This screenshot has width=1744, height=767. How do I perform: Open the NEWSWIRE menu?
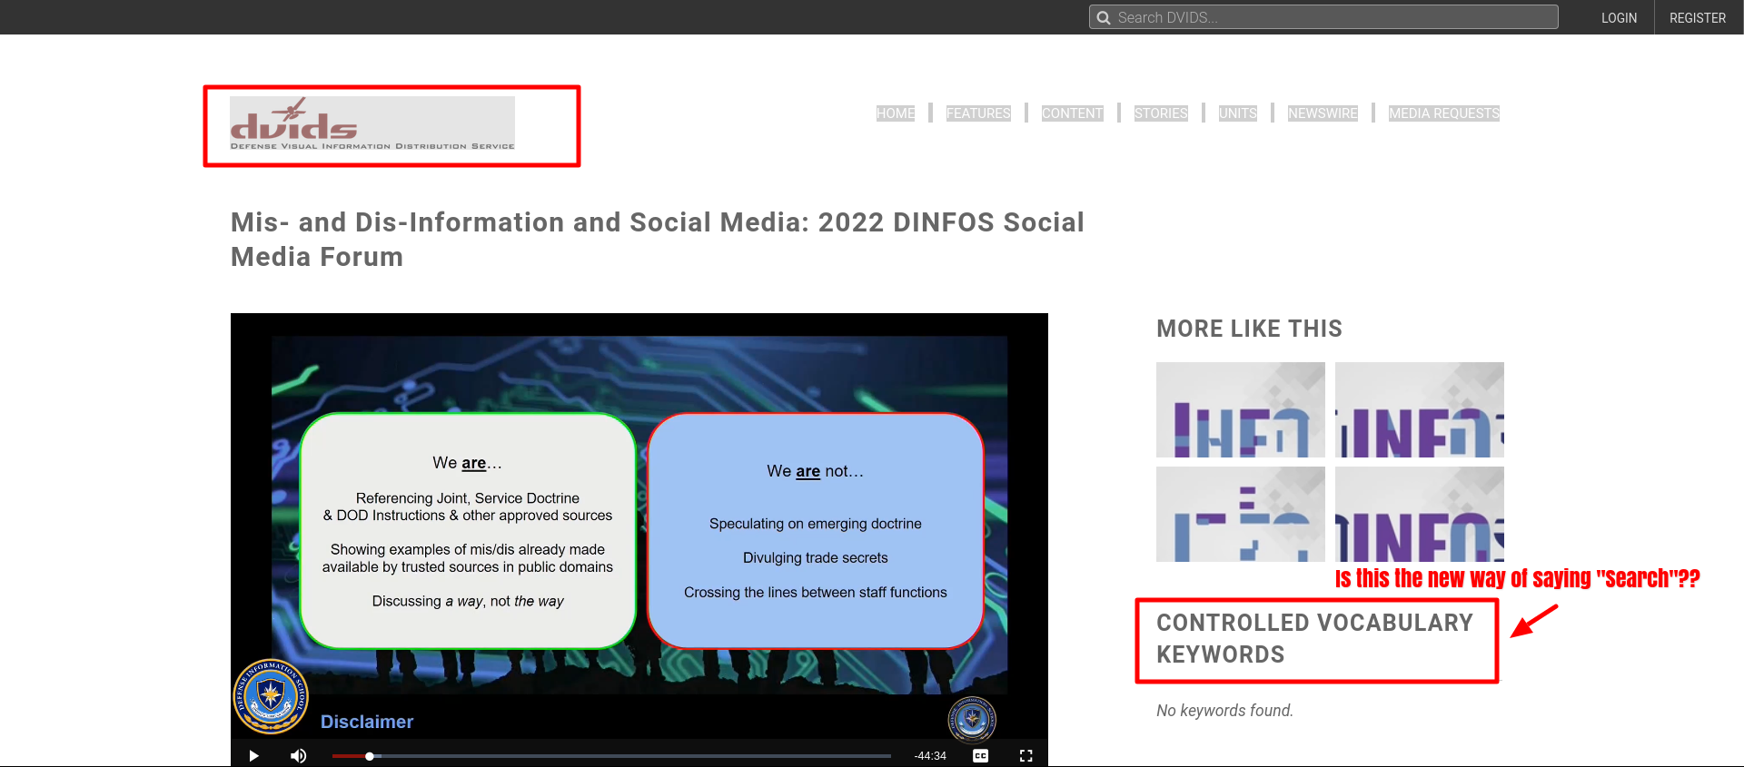pos(1323,113)
